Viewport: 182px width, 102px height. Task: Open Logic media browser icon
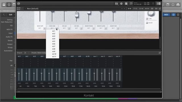[x=178, y=5]
